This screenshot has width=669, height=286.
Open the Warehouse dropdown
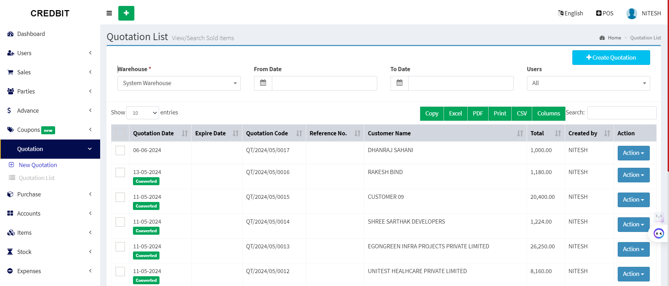[179, 83]
